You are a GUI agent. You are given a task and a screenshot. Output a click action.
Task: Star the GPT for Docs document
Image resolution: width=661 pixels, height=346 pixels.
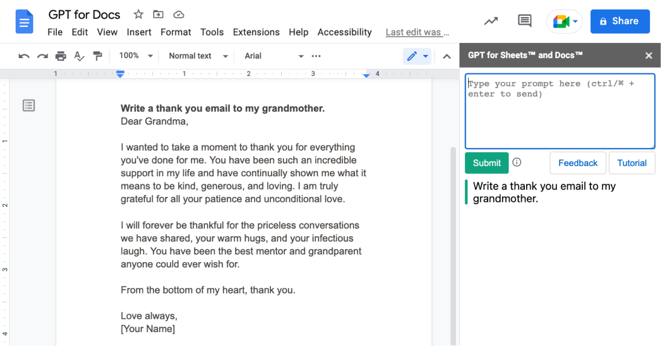click(x=138, y=14)
